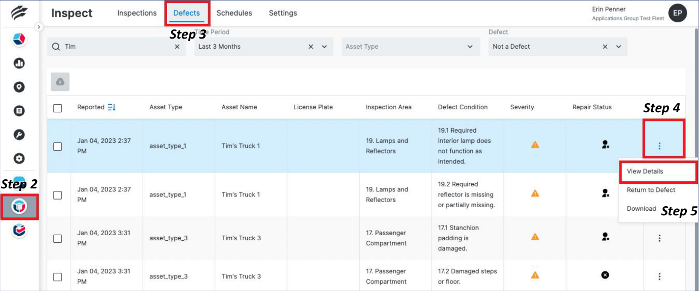Screen dimensions: 699x291
Task: Select checkbox for damaged steps or floor row
Action: coord(58,277)
